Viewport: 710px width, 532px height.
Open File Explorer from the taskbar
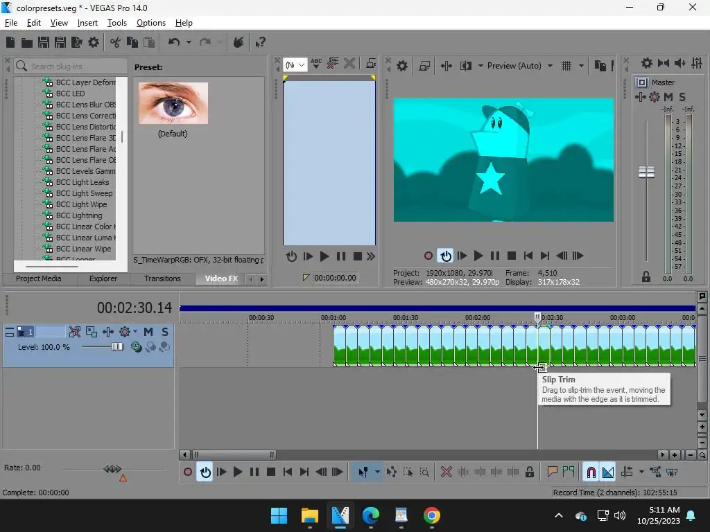[310, 515]
